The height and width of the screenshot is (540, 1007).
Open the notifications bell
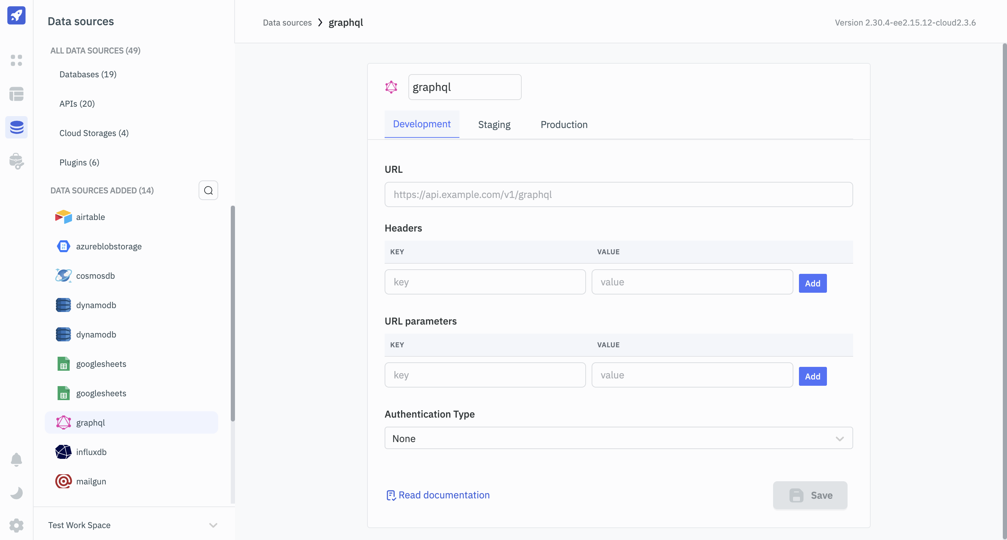coord(16,460)
